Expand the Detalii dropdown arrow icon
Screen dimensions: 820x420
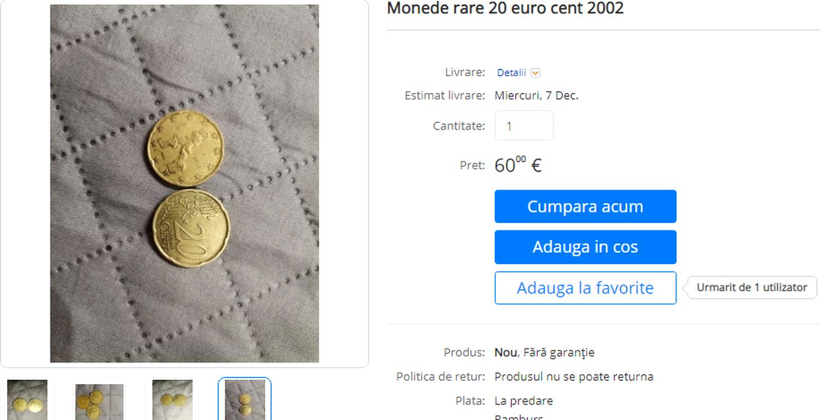point(535,73)
